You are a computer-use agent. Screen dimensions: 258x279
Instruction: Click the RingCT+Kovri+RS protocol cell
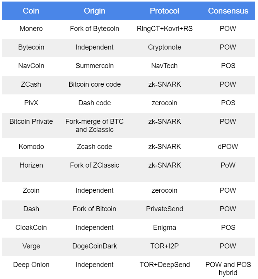pos(164,29)
